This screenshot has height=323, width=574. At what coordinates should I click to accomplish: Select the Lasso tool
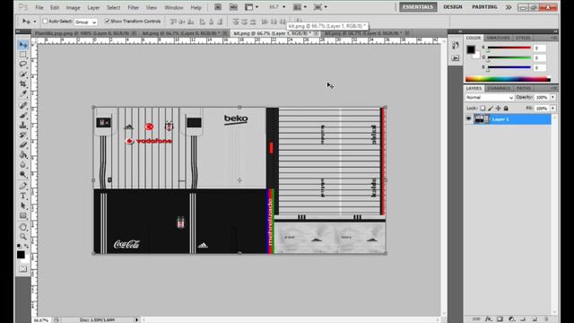(23, 64)
